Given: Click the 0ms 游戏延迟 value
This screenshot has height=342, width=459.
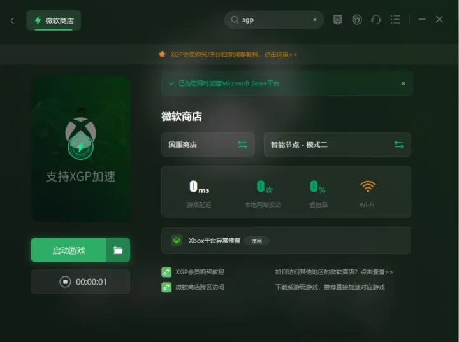Looking at the screenshot, I should (x=199, y=187).
